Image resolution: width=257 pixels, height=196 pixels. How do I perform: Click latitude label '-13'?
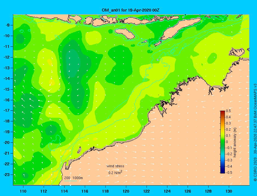click(6, 68)
